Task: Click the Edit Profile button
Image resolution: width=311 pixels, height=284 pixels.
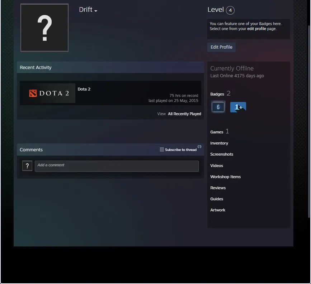Action: [x=221, y=47]
